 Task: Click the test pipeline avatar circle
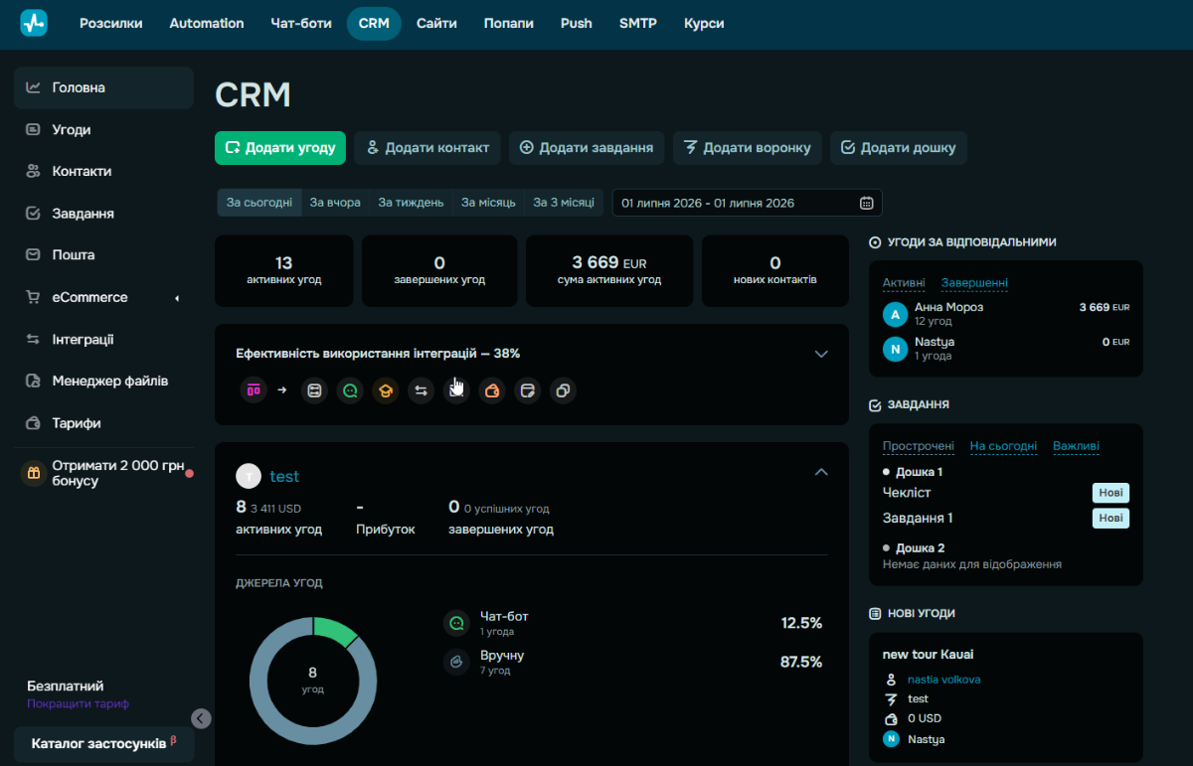(x=249, y=476)
